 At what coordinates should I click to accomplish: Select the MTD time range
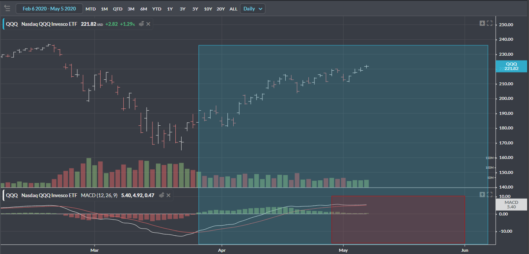pyautogui.click(x=90, y=9)
